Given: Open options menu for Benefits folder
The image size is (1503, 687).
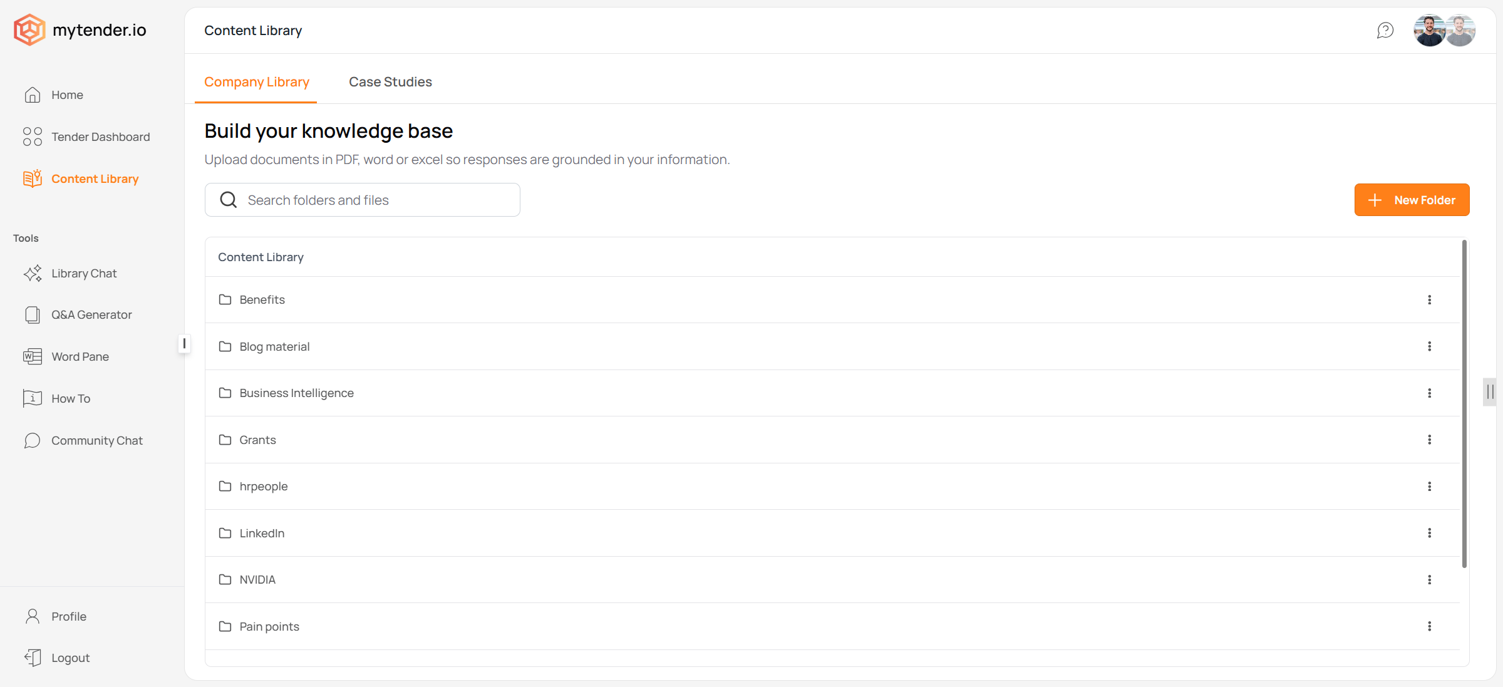Looking at the screenshot, I should point(1429,300).
